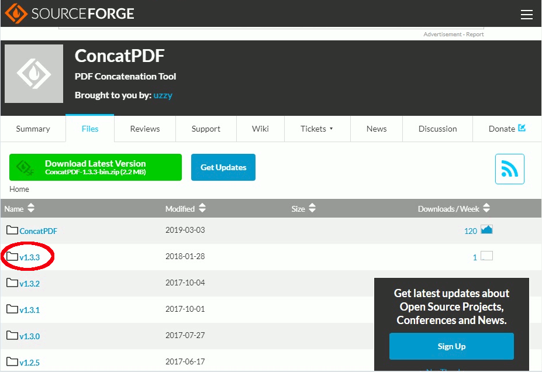The width and height of the screenshot is (542, 372).
Task: Click the Home breadcrumb
Action: click(19, 189)
